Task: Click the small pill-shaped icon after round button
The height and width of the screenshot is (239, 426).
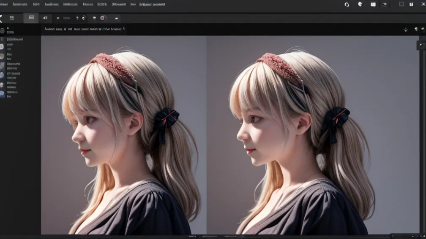Action: coord(116,19)
